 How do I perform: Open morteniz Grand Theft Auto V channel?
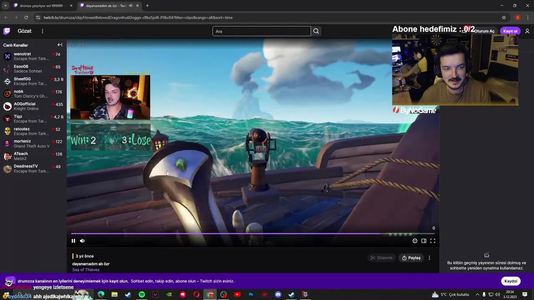pos(33,144)
